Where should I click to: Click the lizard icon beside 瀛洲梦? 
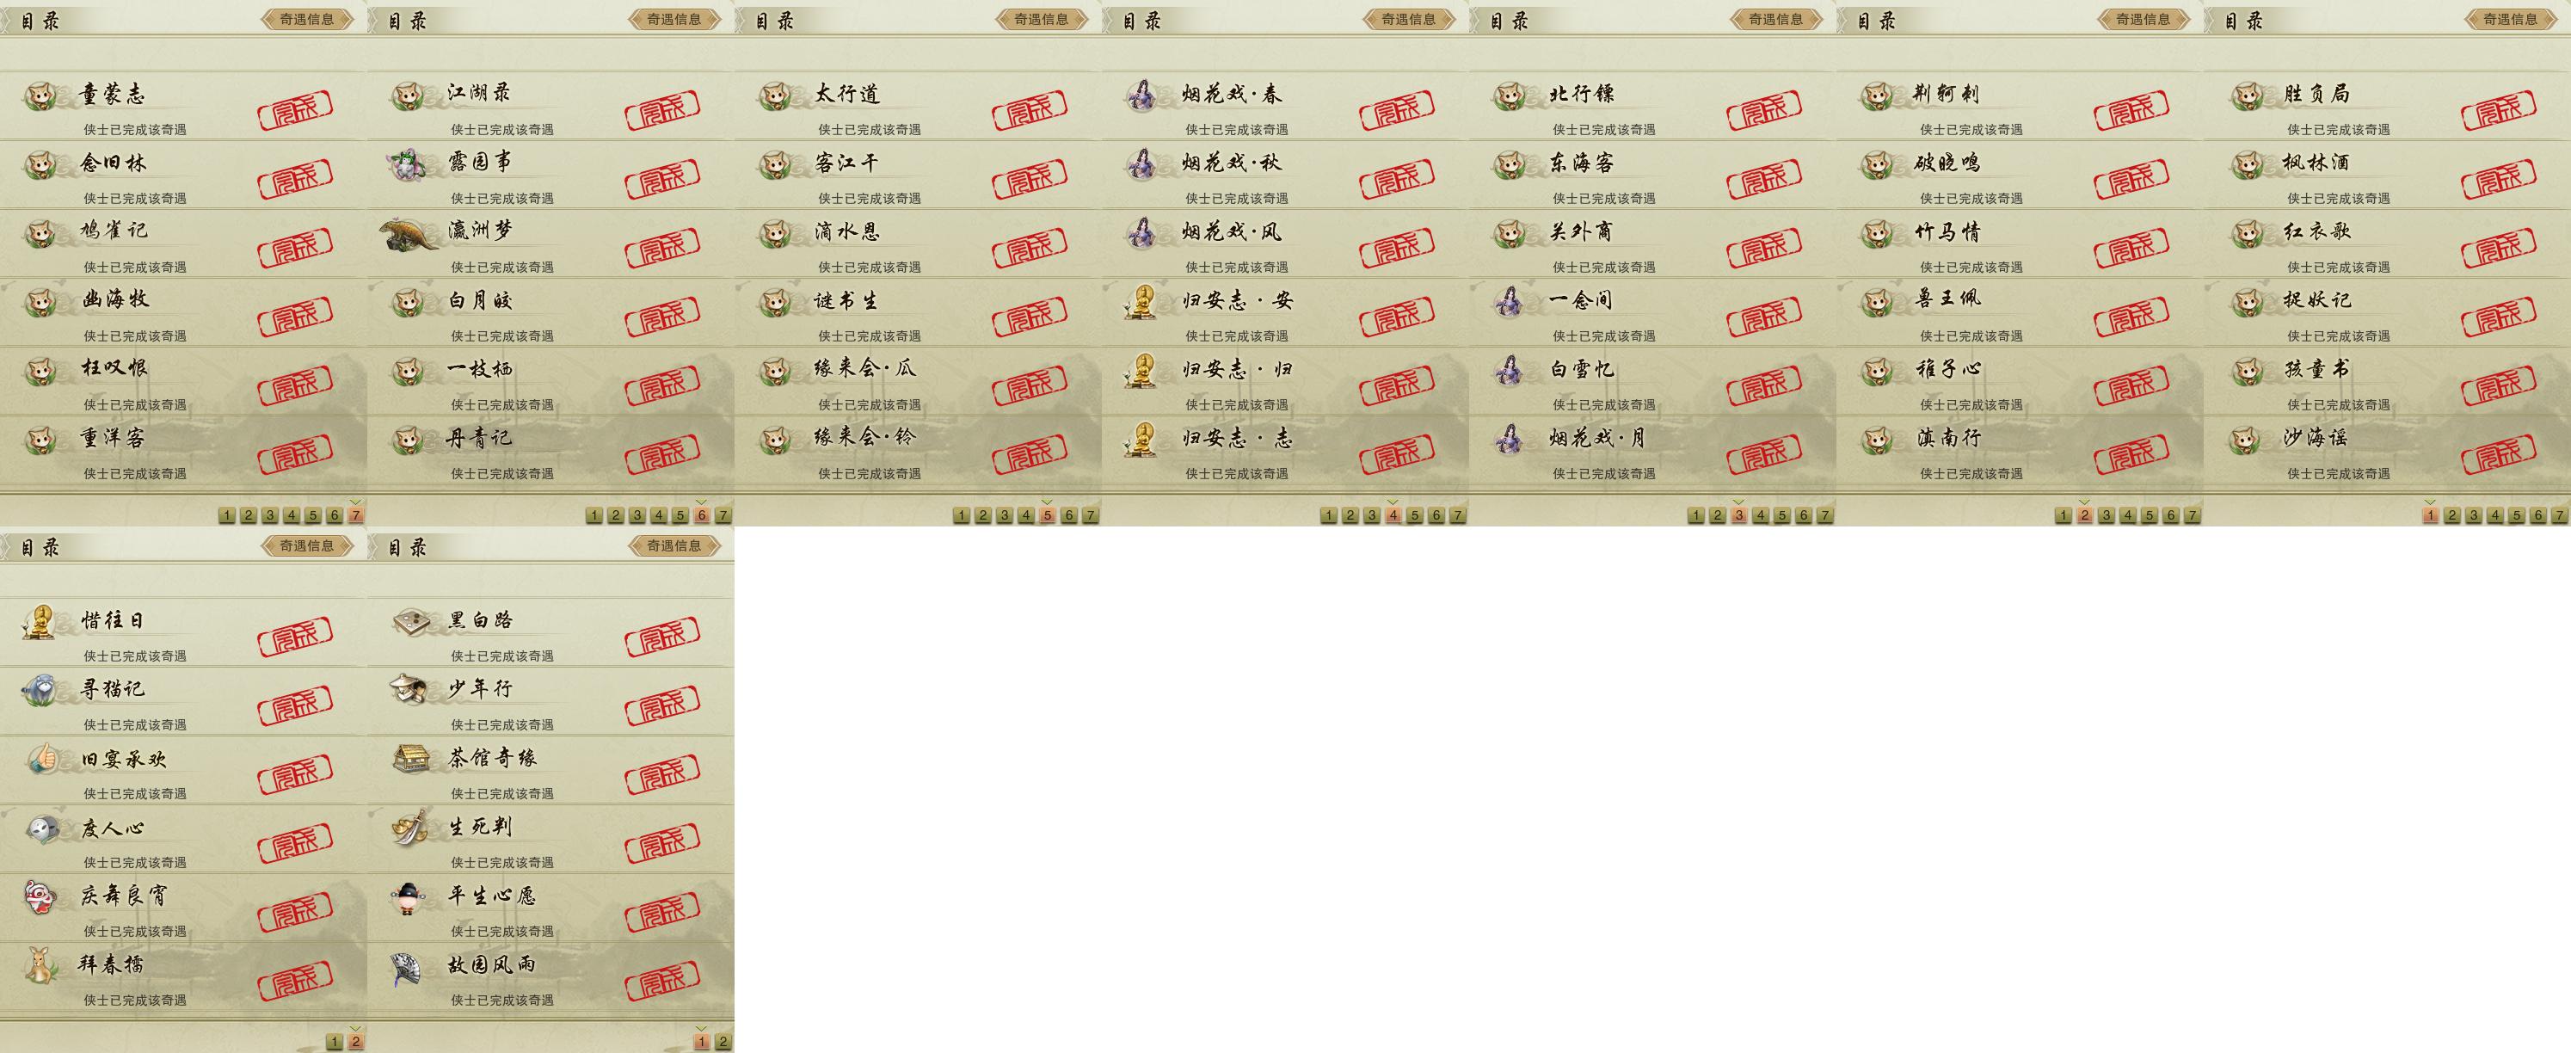click(409, 236)
